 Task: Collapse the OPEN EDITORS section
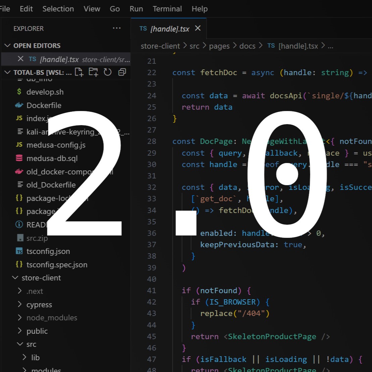tap(8, 45)
